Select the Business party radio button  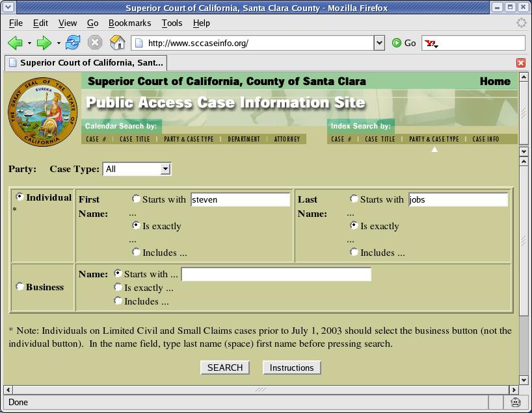click(20, 286)
